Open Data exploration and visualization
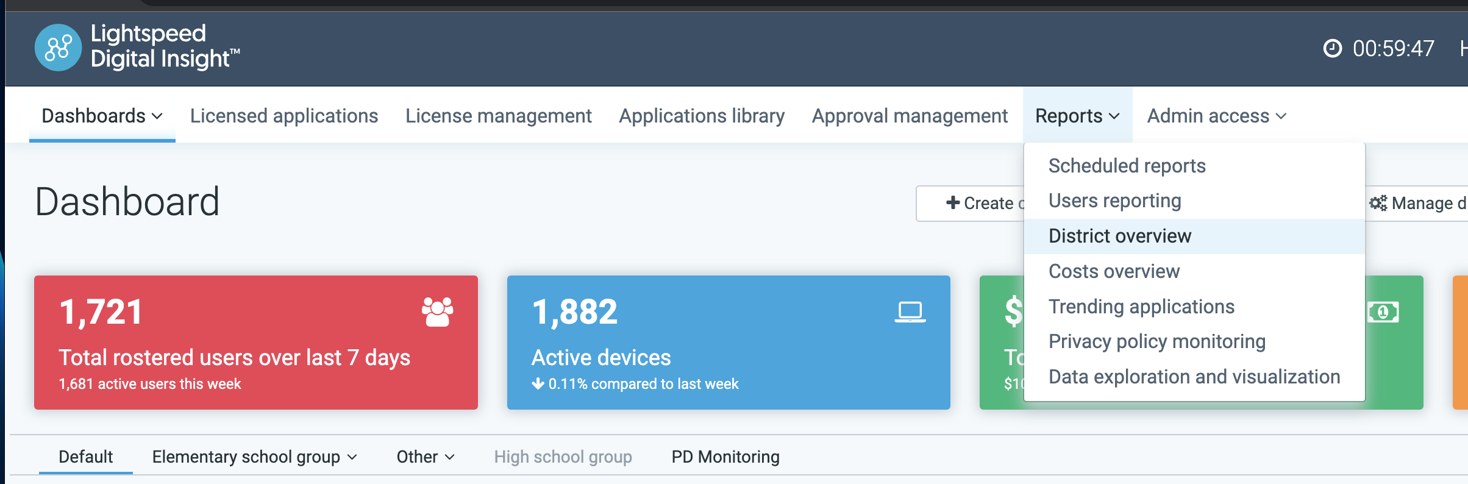This screenshot has height=484, width=1468. click(1194, 377)
